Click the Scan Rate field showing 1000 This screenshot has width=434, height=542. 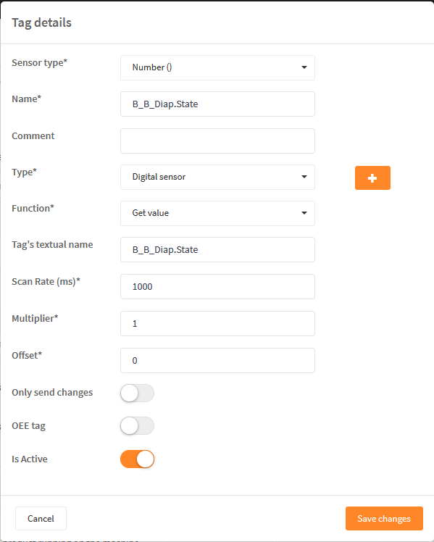click(x=217, y=286)
